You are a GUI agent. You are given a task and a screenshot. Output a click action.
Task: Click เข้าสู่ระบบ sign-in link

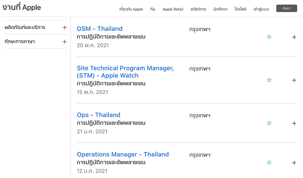pyautogui.click(x=261, y=9)
